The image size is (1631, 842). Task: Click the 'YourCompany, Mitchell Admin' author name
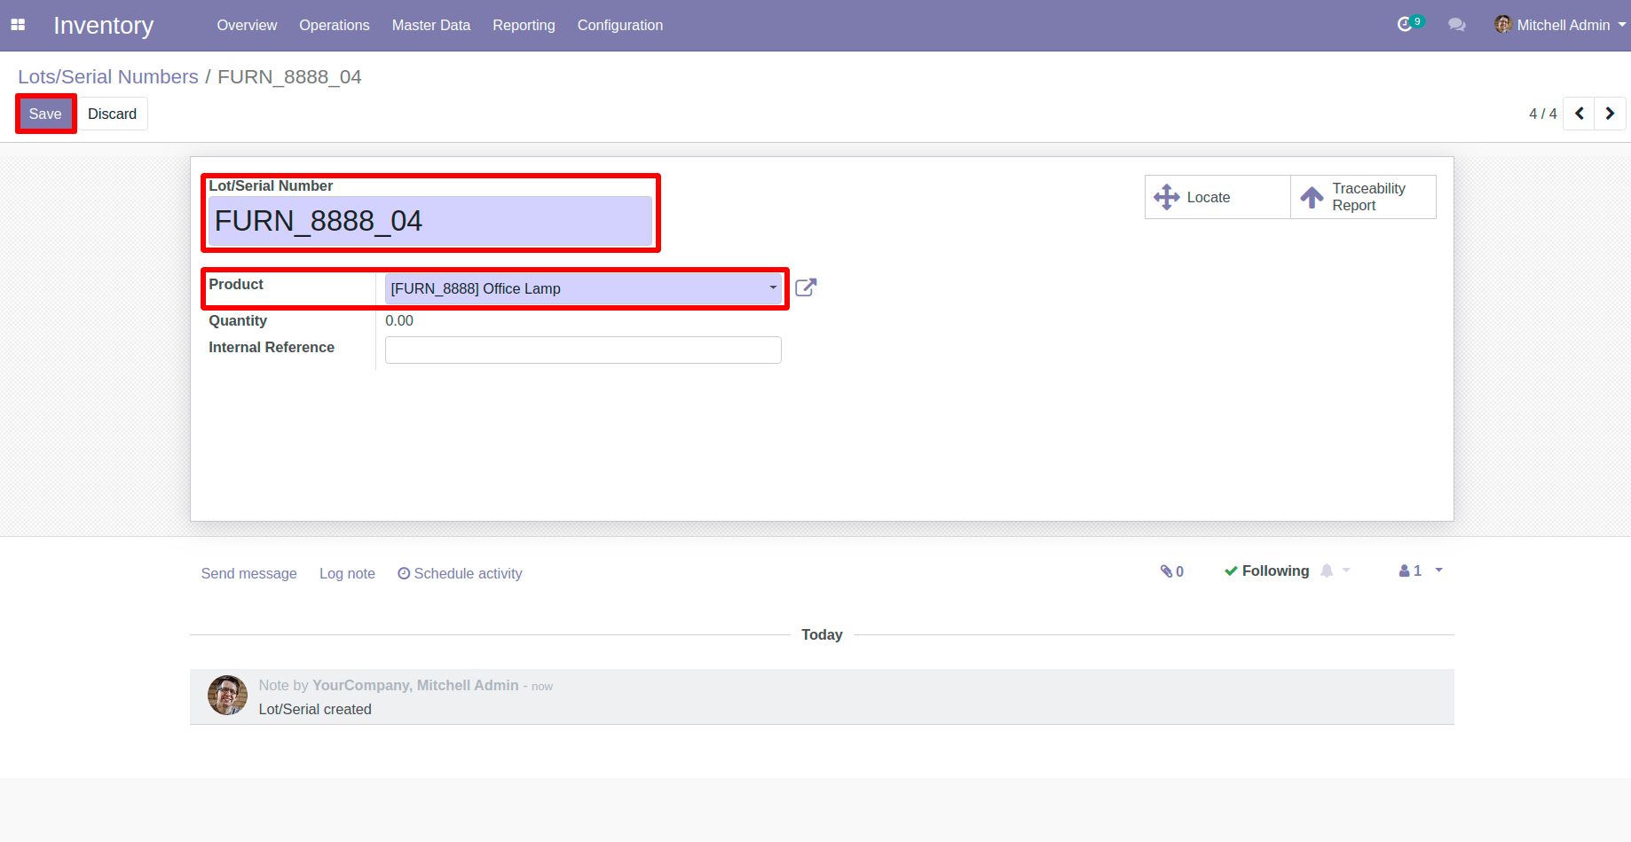coord(415,685)
